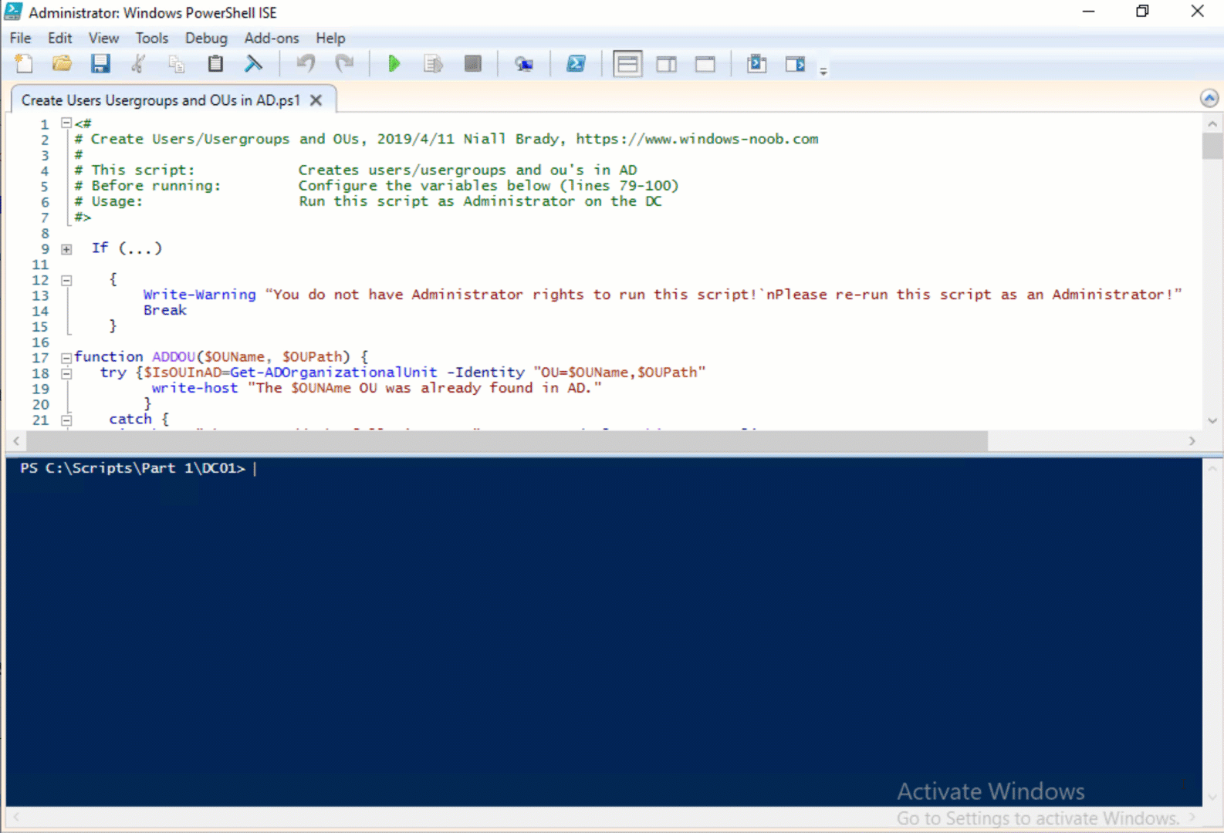Collapse the try block at line 18

point(66,373)
